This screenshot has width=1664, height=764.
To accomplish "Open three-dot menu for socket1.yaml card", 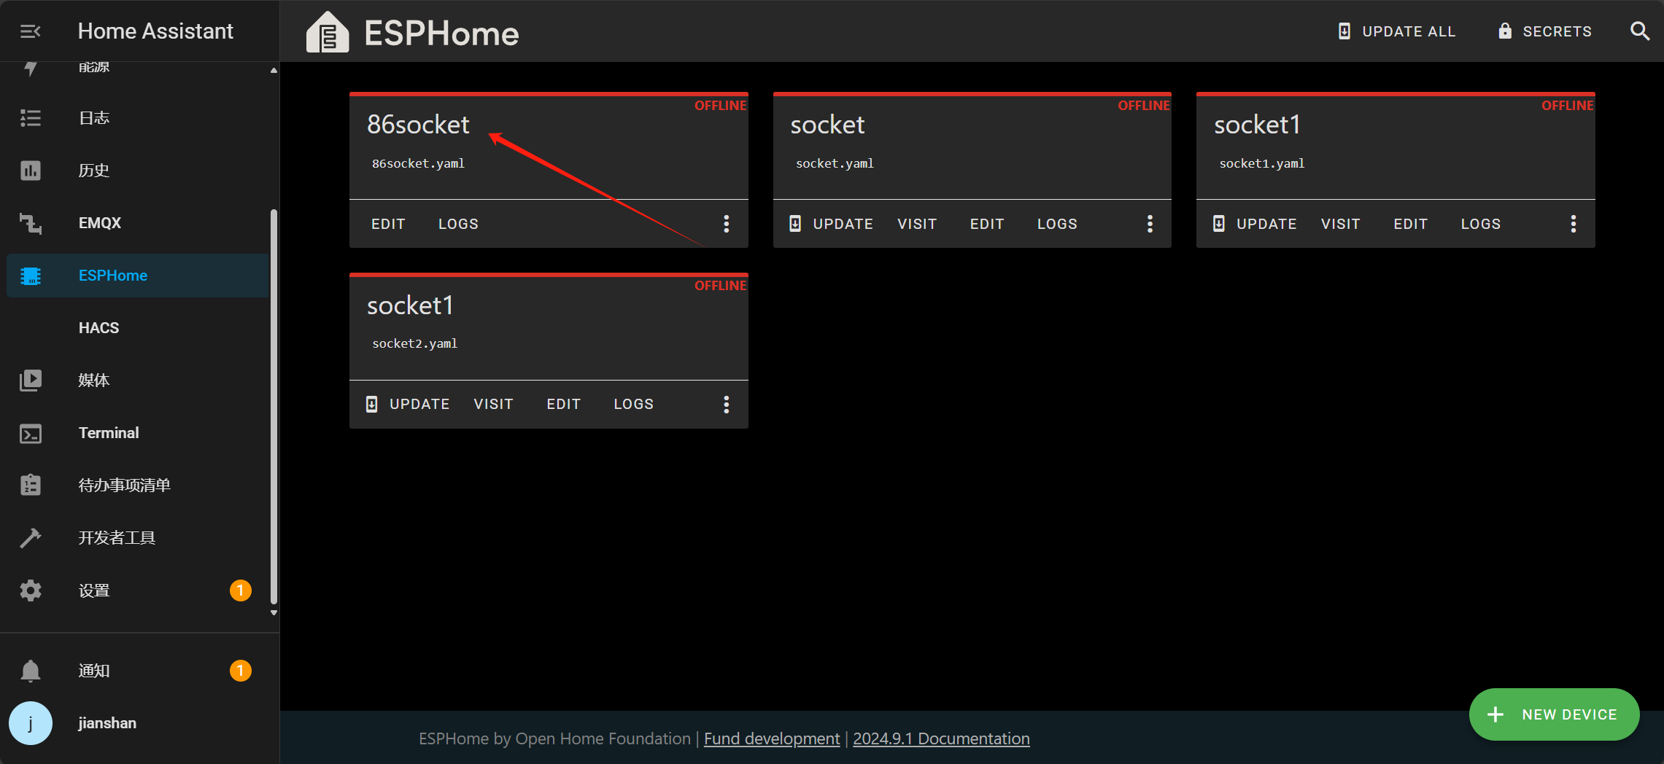I will pyautogui.click(x=1573, y=224).
